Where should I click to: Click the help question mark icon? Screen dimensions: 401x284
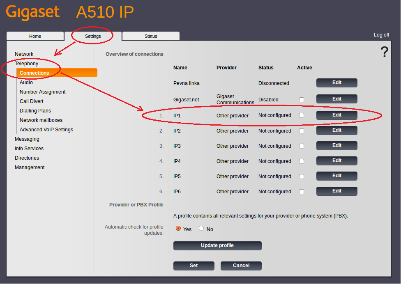[384, 52]
